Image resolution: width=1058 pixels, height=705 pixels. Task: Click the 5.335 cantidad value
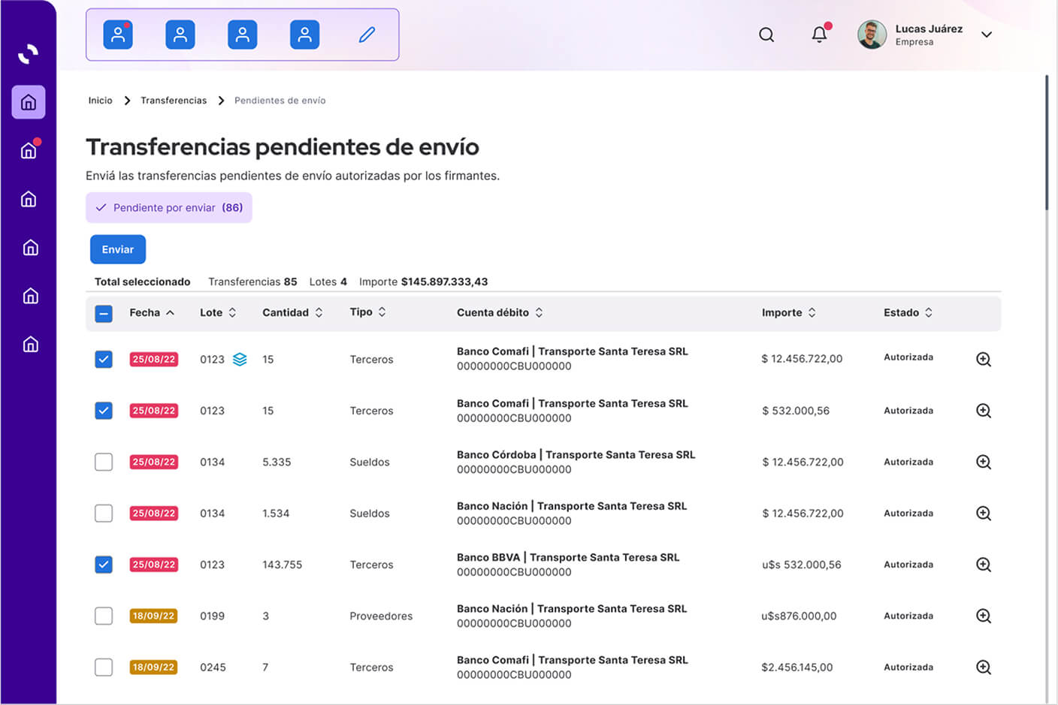(277, 462)
